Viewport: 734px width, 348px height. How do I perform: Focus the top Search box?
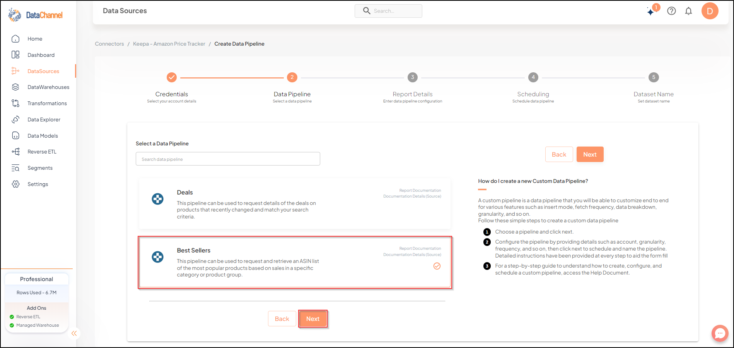[x=388, y=11]
